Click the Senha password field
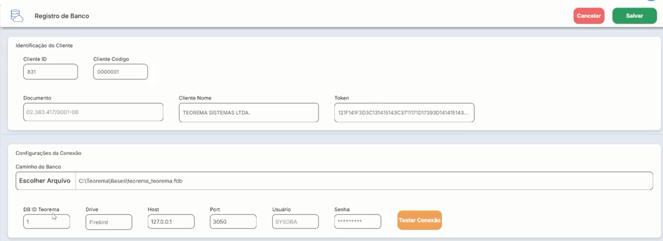The height and width of the screenshot is (241, 663). (358, 222)
